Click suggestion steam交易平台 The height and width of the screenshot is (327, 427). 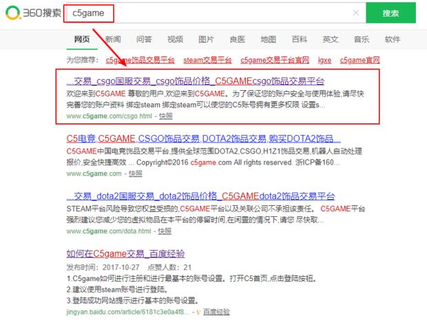coord(207,60)
